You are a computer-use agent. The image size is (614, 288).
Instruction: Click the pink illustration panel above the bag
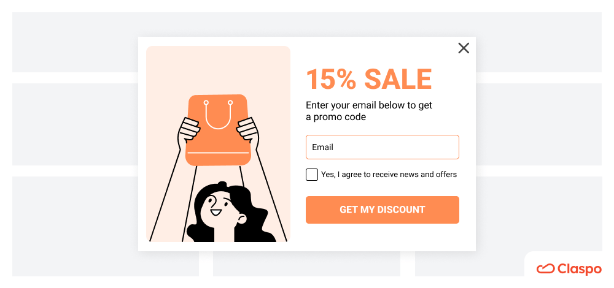(218, 70)
